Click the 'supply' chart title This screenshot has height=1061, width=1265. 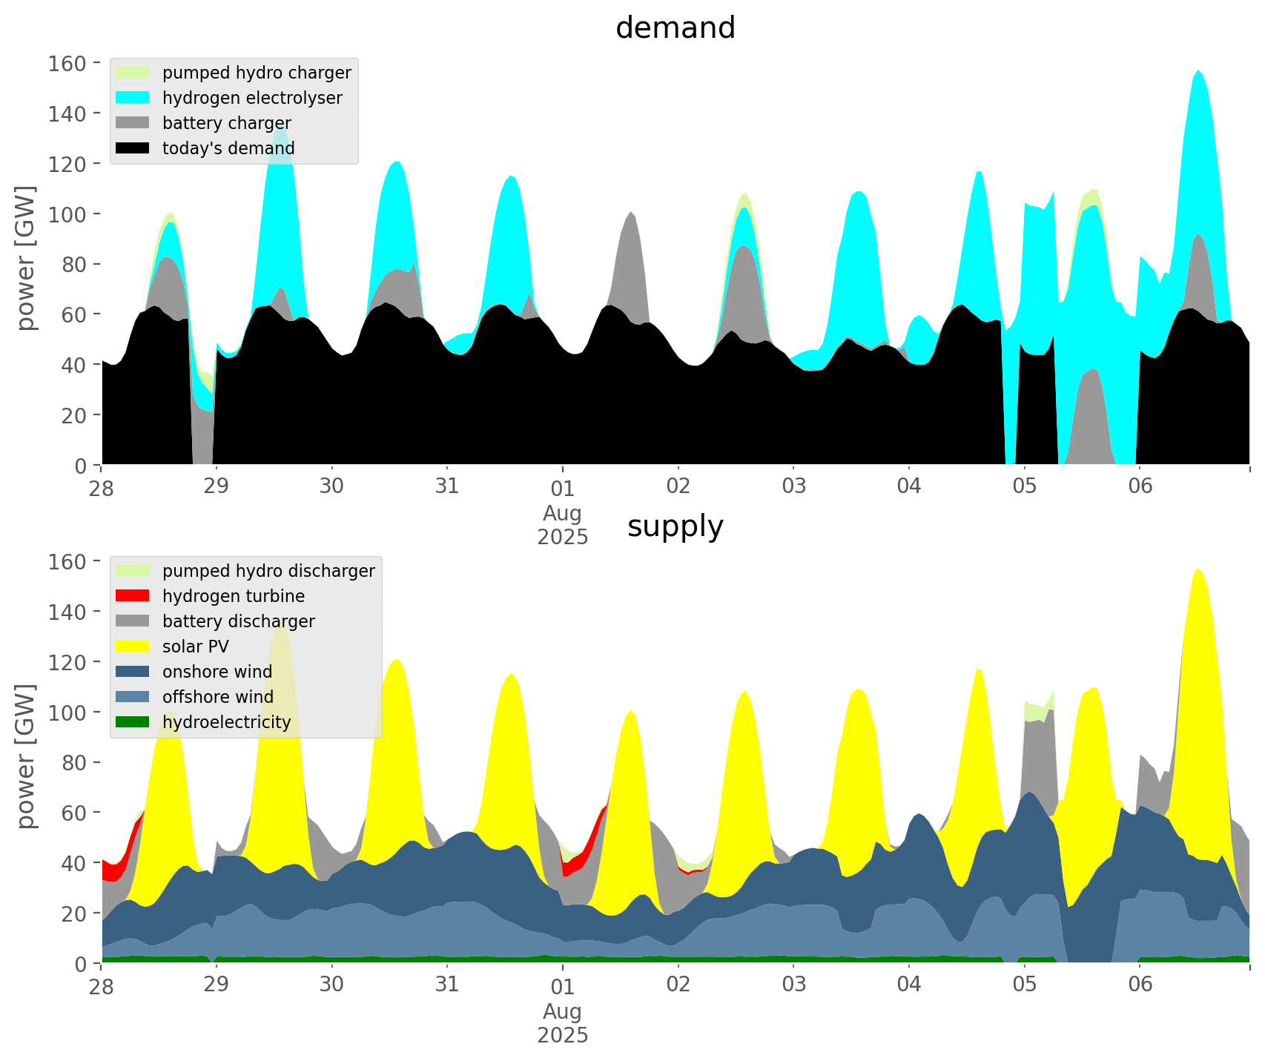[x=675, y=526]
